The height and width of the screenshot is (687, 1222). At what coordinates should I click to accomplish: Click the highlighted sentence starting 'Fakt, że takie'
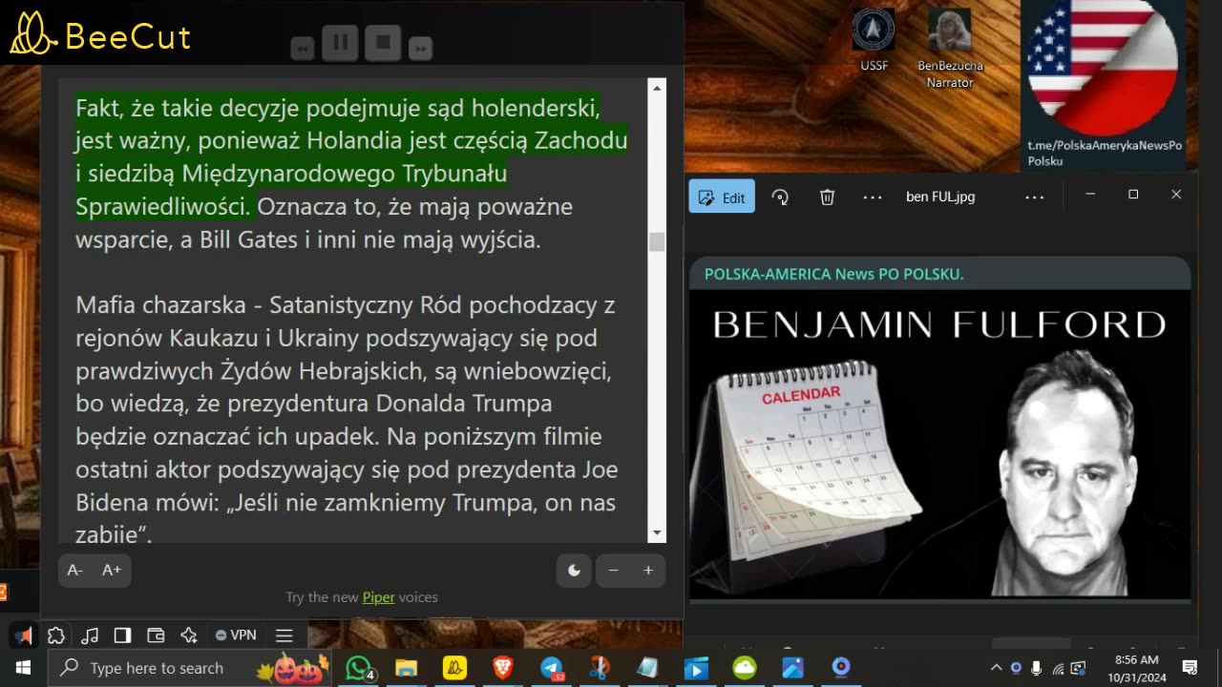point(351,156)
